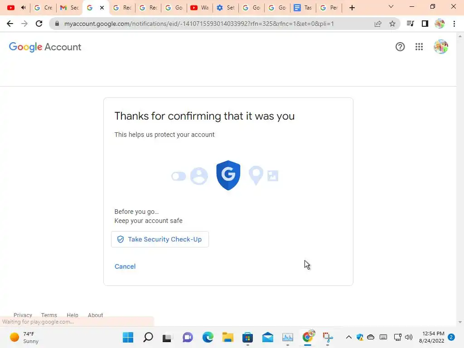This screenshot has height=348, width=464.
Task: Open OneDrive cloud tray icon
Action: [x=371, y=337]
